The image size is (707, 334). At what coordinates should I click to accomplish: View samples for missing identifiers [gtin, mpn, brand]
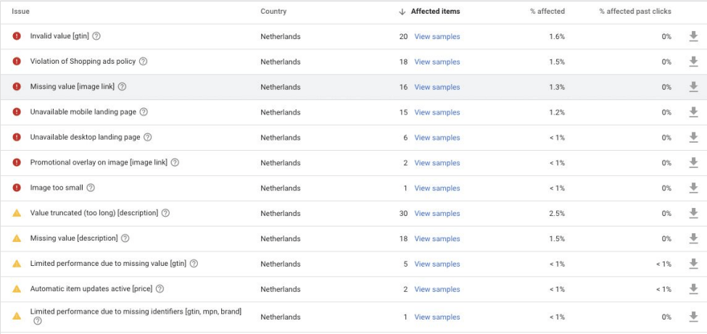click(437, 317)
